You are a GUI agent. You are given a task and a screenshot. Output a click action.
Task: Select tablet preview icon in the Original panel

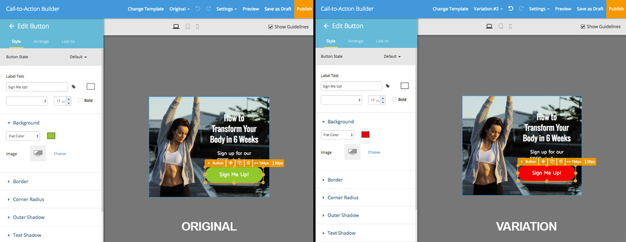tap(188, 26)
